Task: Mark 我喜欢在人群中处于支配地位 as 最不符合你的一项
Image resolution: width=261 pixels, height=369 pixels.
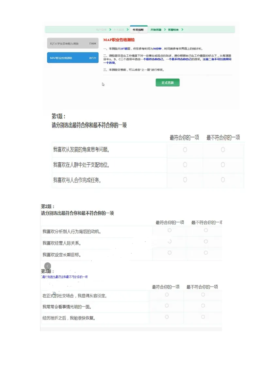Action: 223,165
